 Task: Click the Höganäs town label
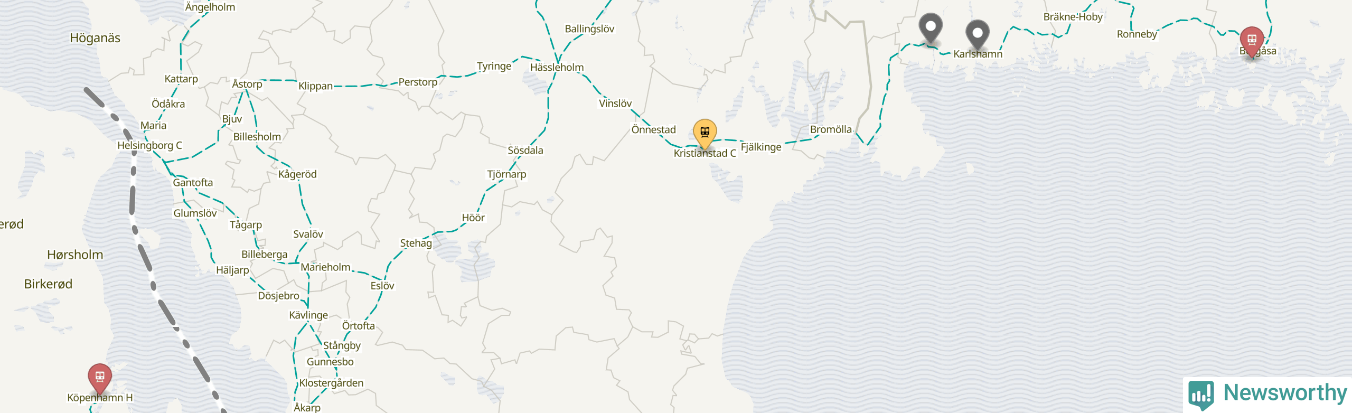95,38
